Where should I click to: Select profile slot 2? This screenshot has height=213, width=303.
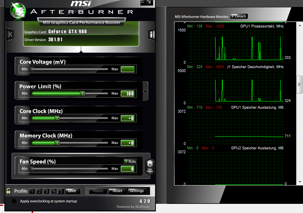[x=39, y=191]
